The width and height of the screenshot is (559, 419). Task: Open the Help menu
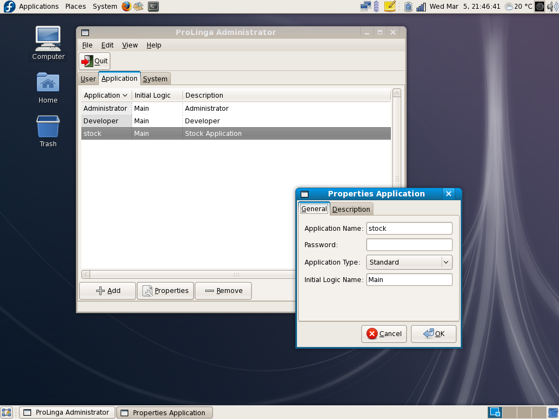coord(154,45)
